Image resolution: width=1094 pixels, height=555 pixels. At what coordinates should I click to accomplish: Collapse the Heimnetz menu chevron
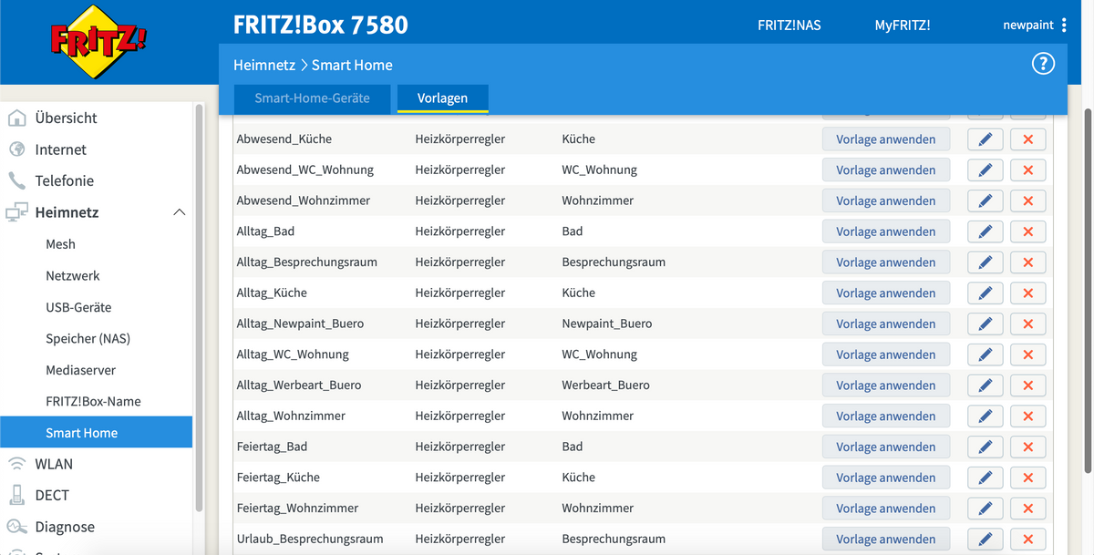pyautogui.click(x=180, y=212)
